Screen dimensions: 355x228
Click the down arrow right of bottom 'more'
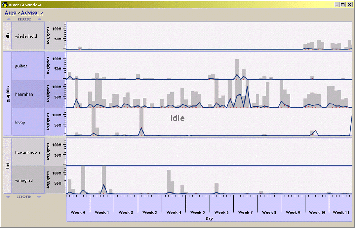point(39,196)
